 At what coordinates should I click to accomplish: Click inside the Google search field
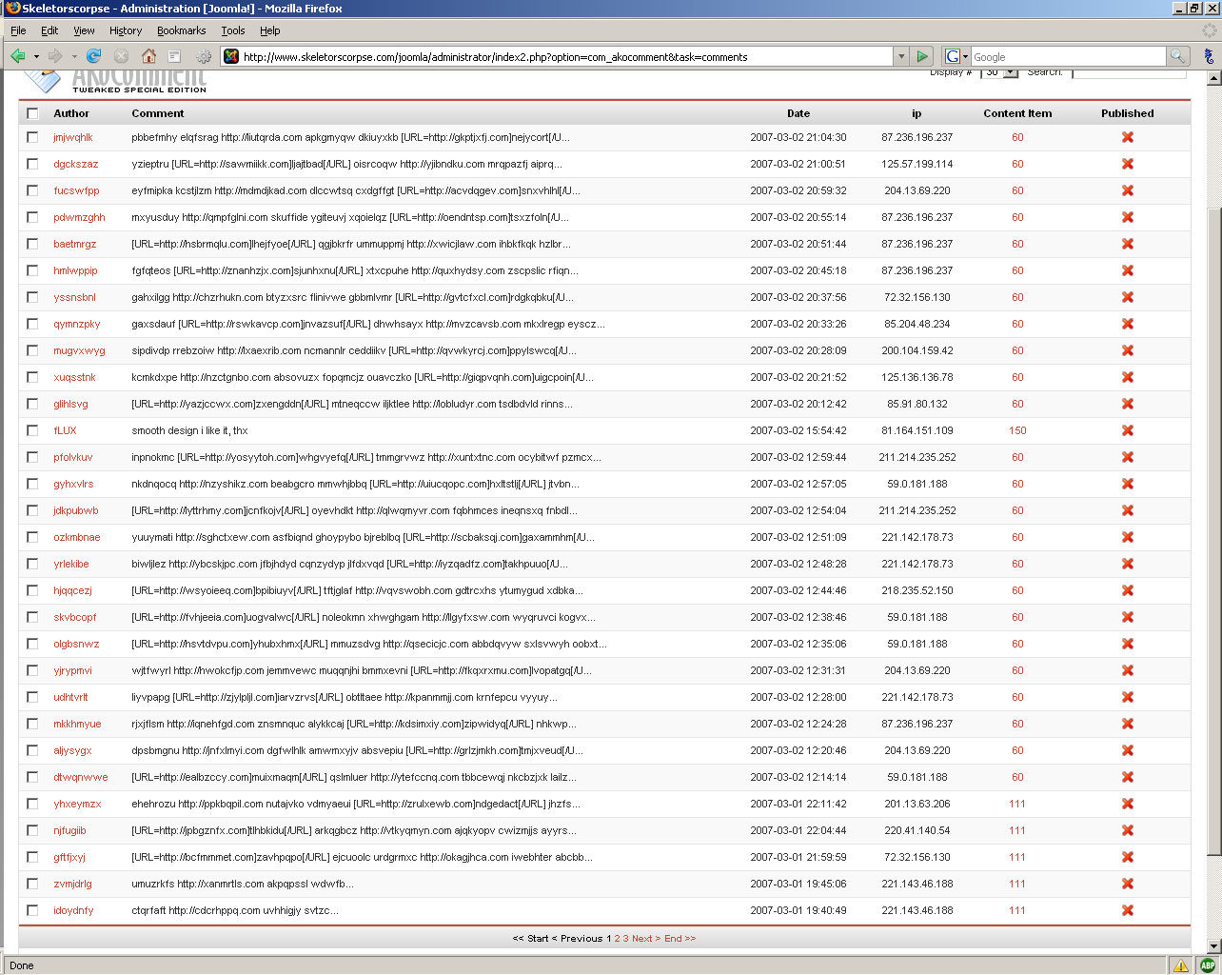tap(1066, 57)
